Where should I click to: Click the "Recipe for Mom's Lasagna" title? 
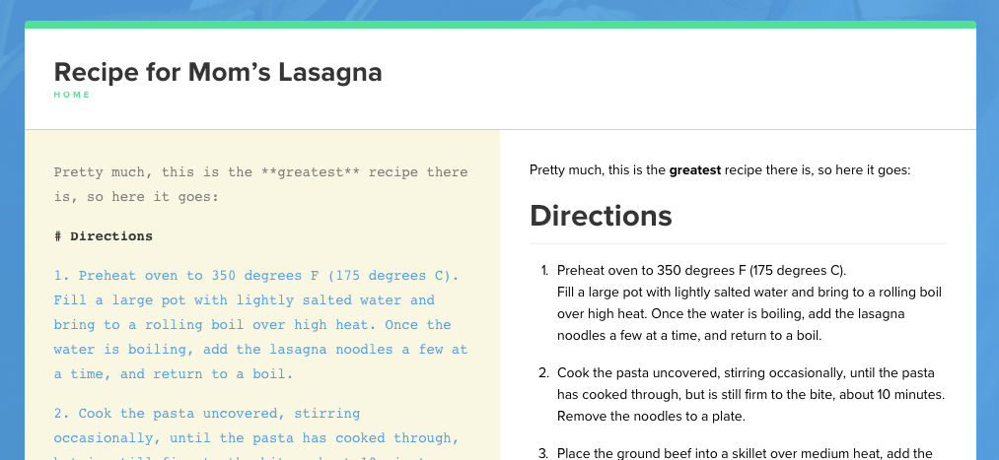[x=218, y=72]
